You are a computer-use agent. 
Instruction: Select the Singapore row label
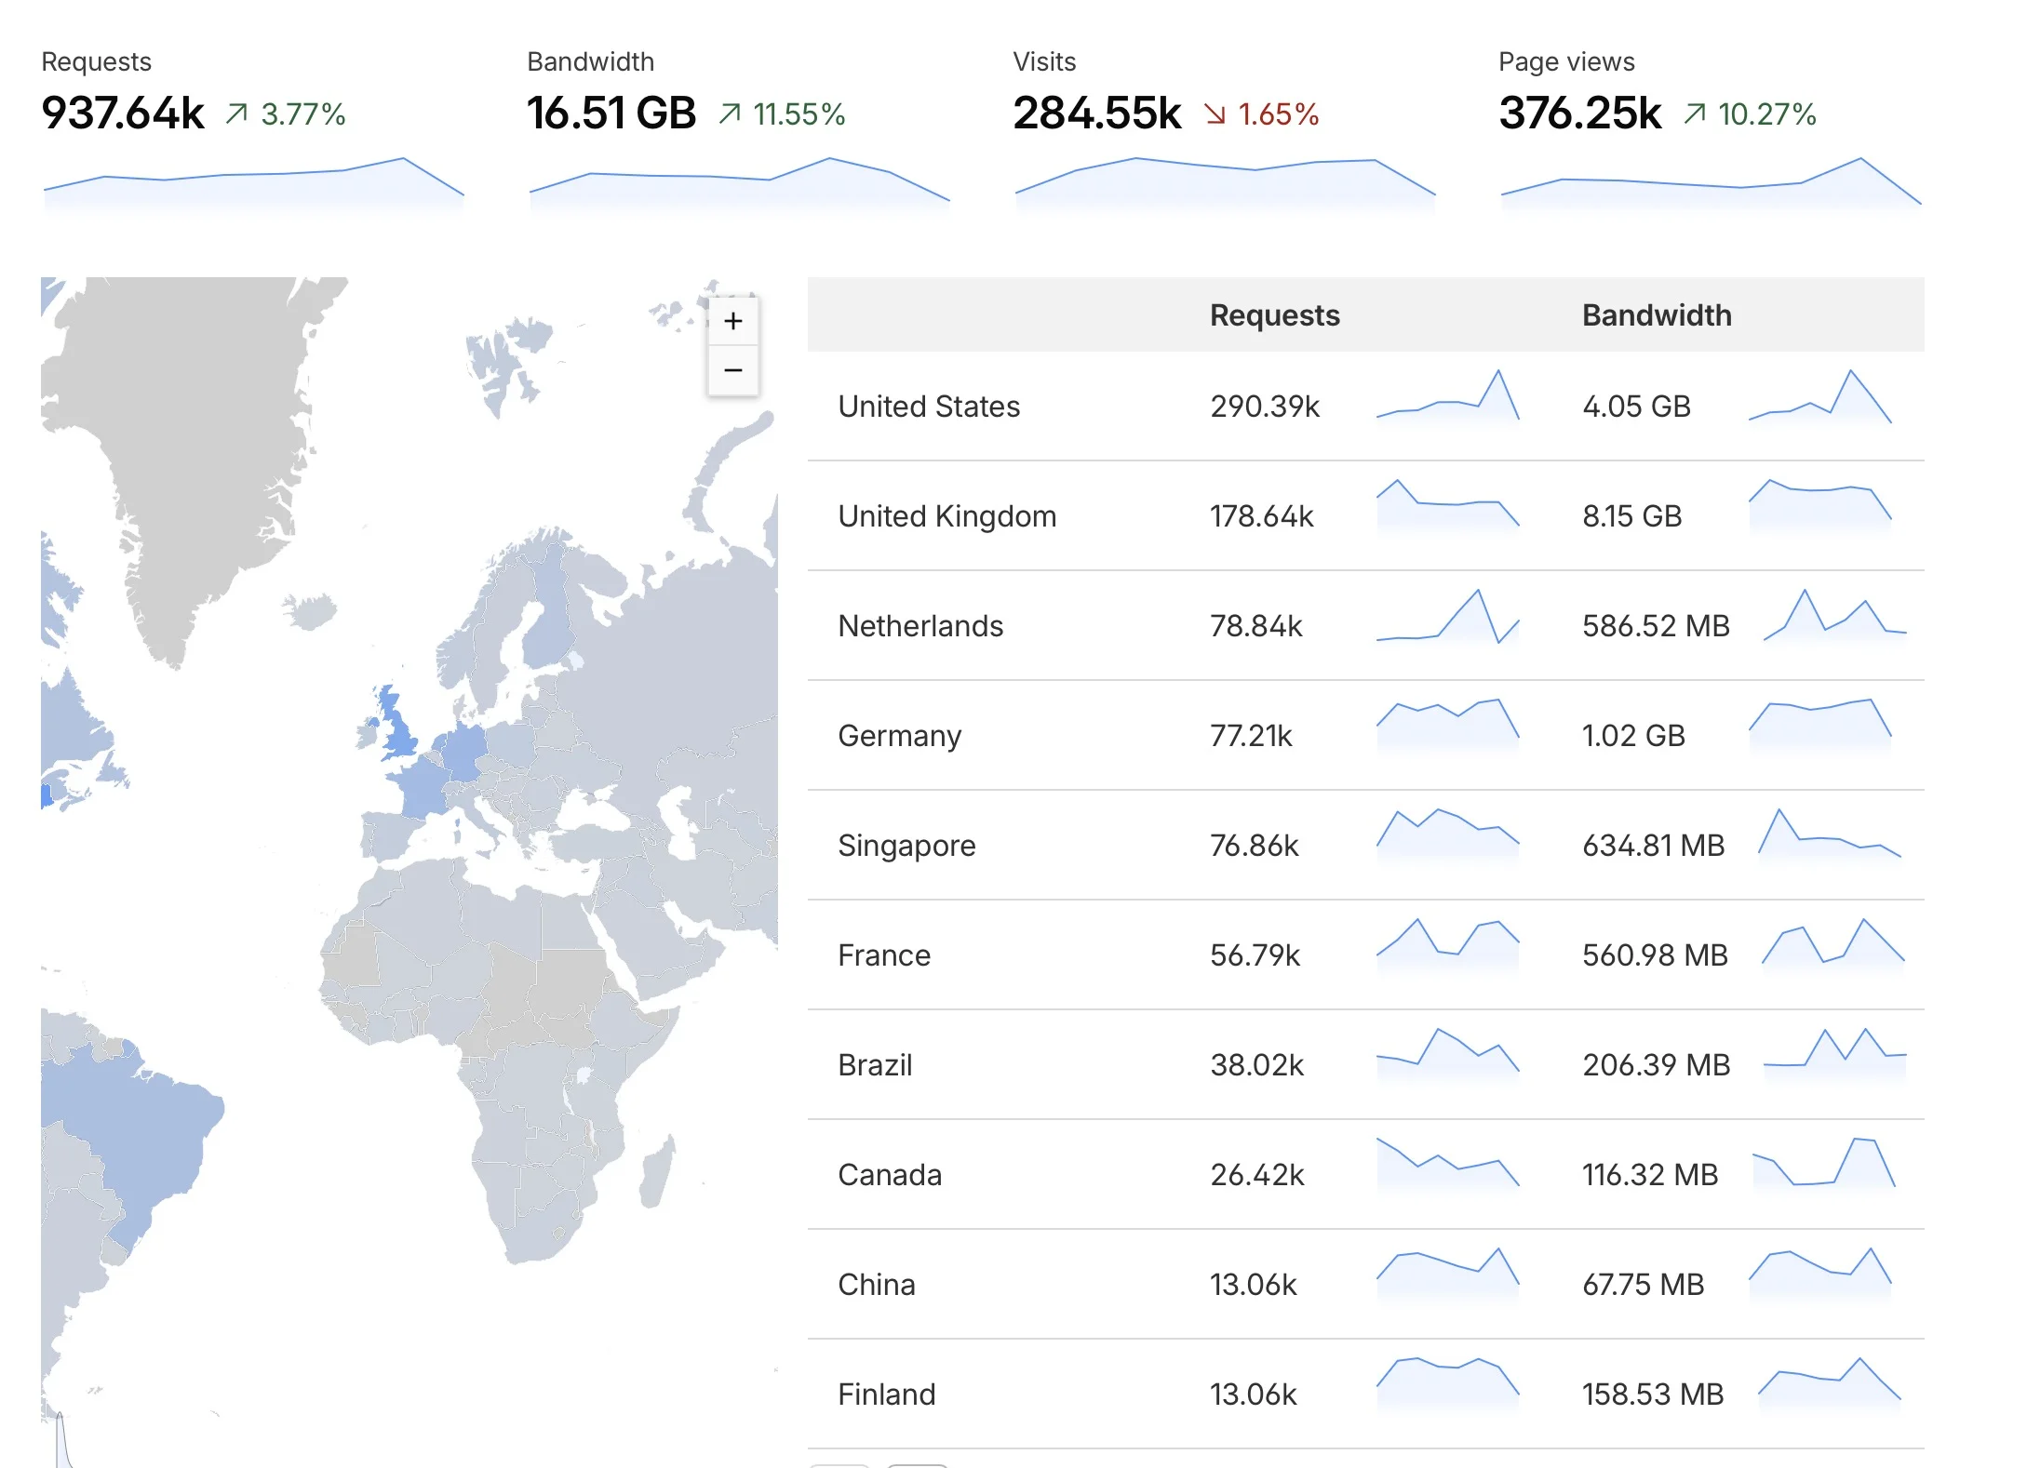[x=906, y=846]
